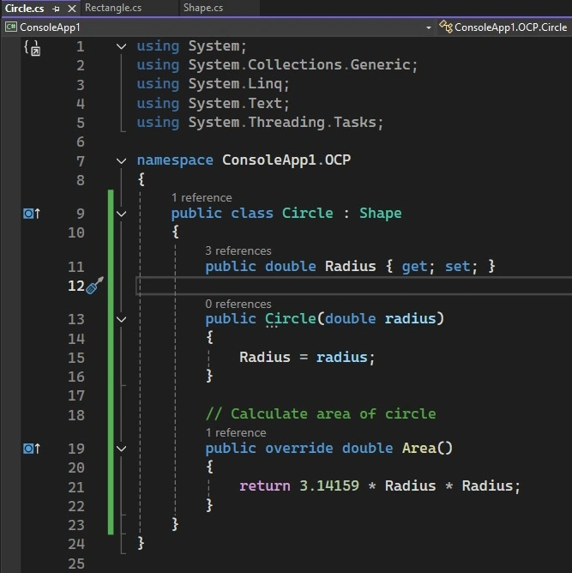This screenshot has width=572, height=573.
Task: Collapse the Circle constructor at line 13
Action: [121, 319]
